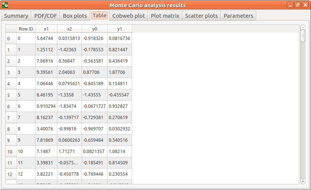311x190 pixels.
Task: Click scrollbar down arrow at bottom
Action: click(x=303, y=181)
